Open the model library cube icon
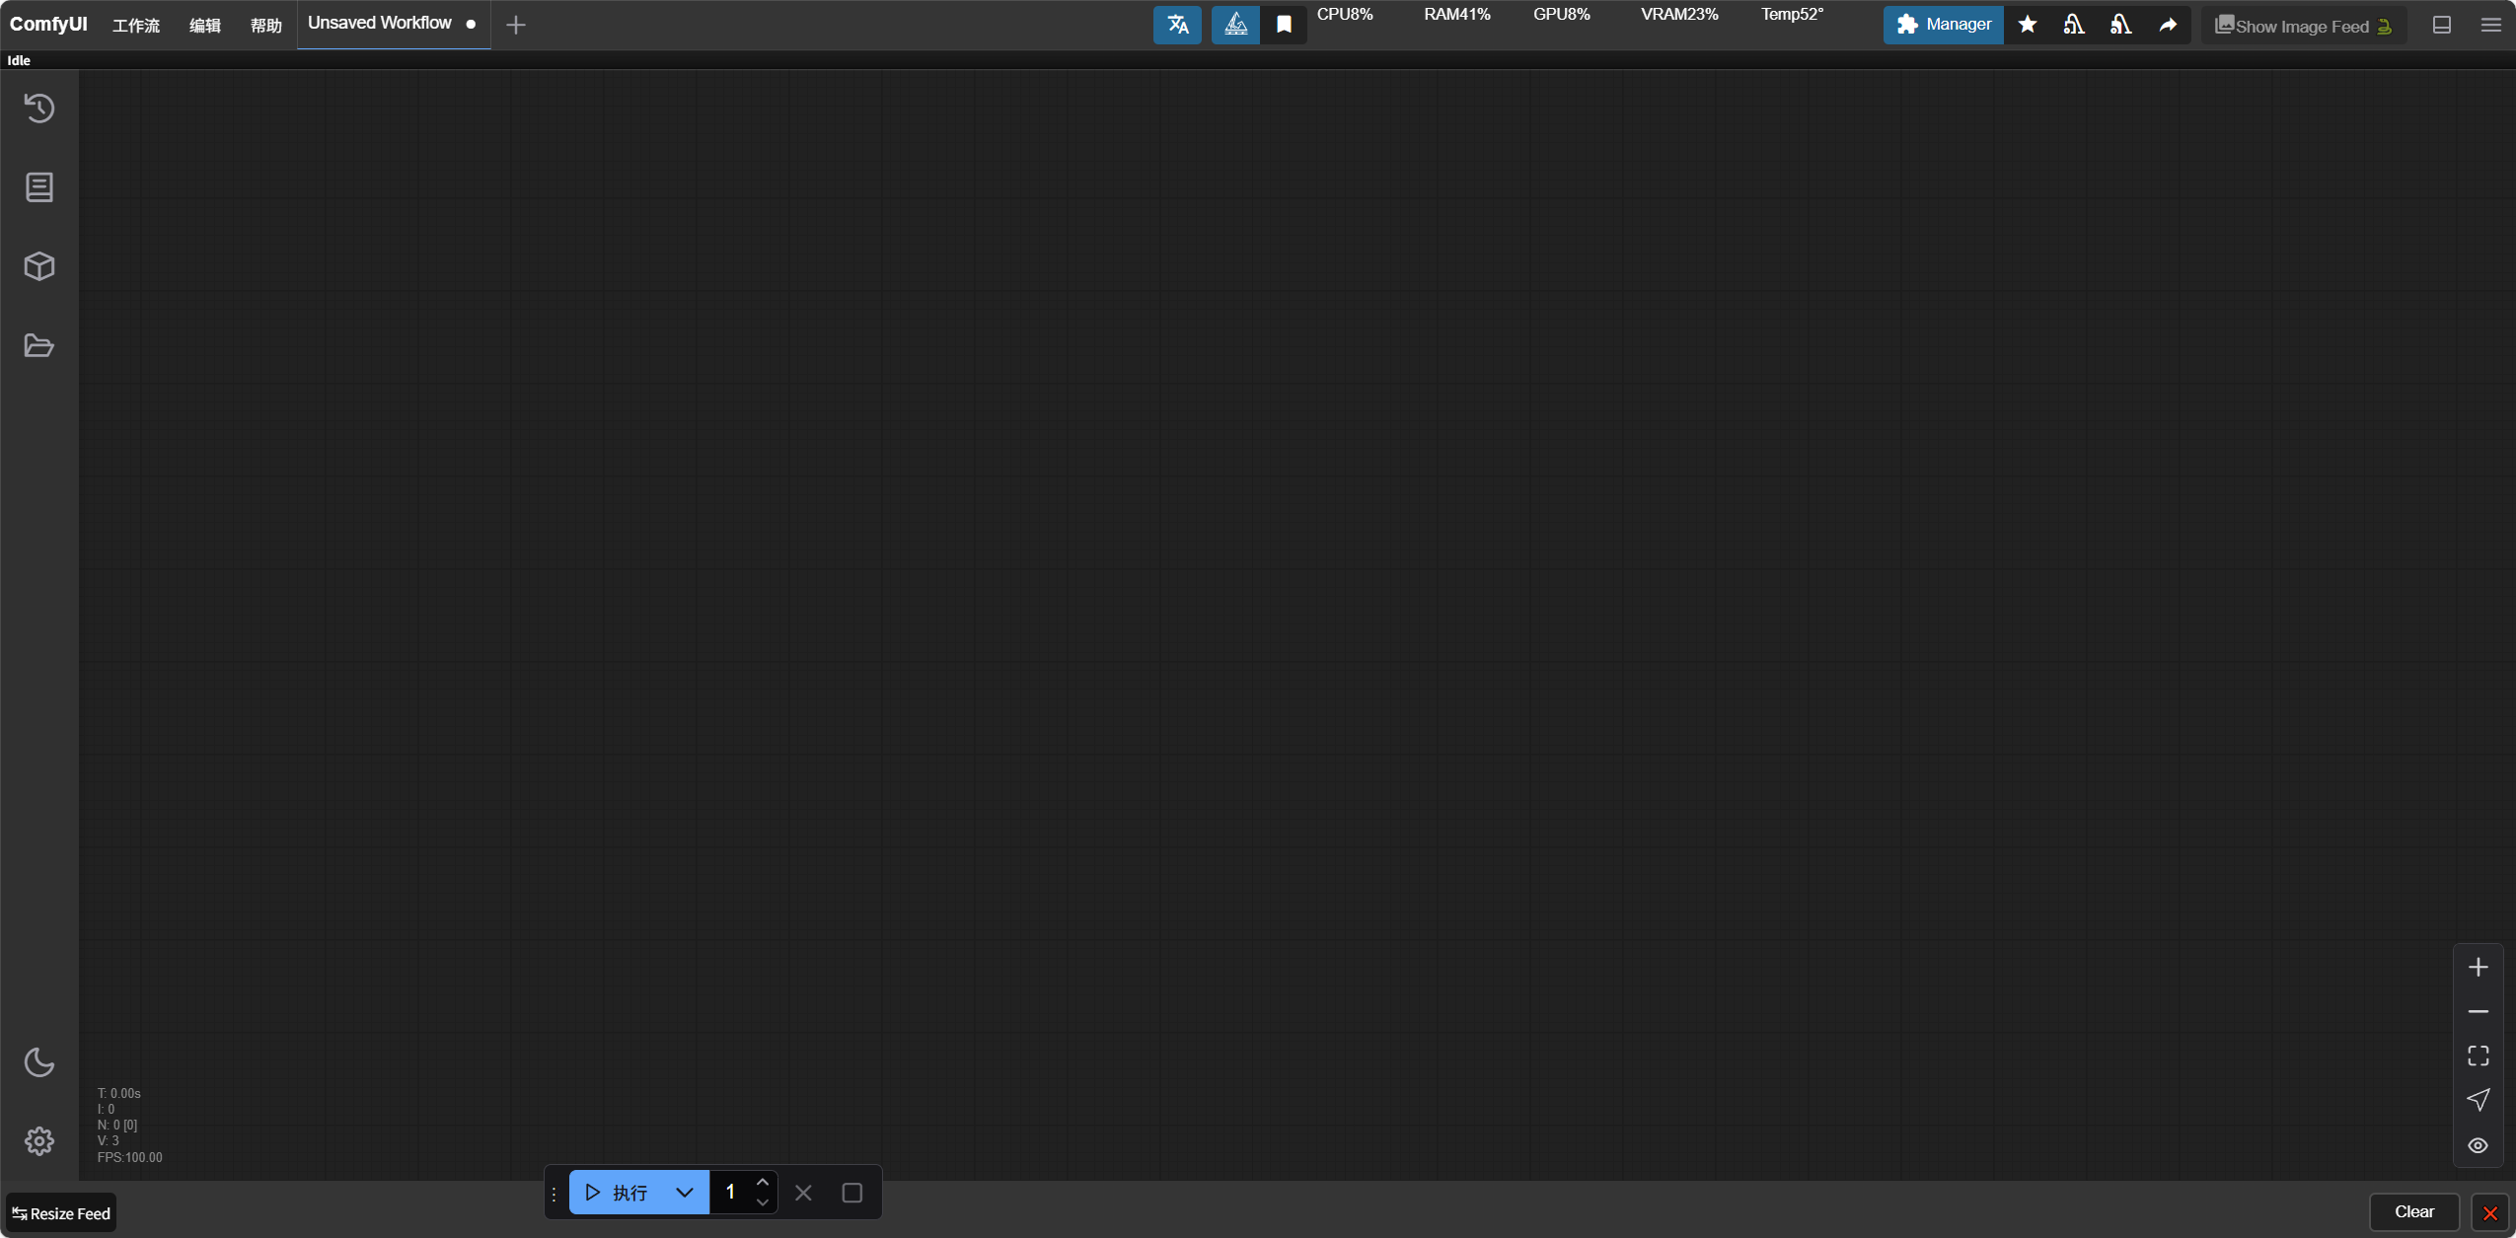Screen dimensions: 2516x1238 [x=39, y=266]
